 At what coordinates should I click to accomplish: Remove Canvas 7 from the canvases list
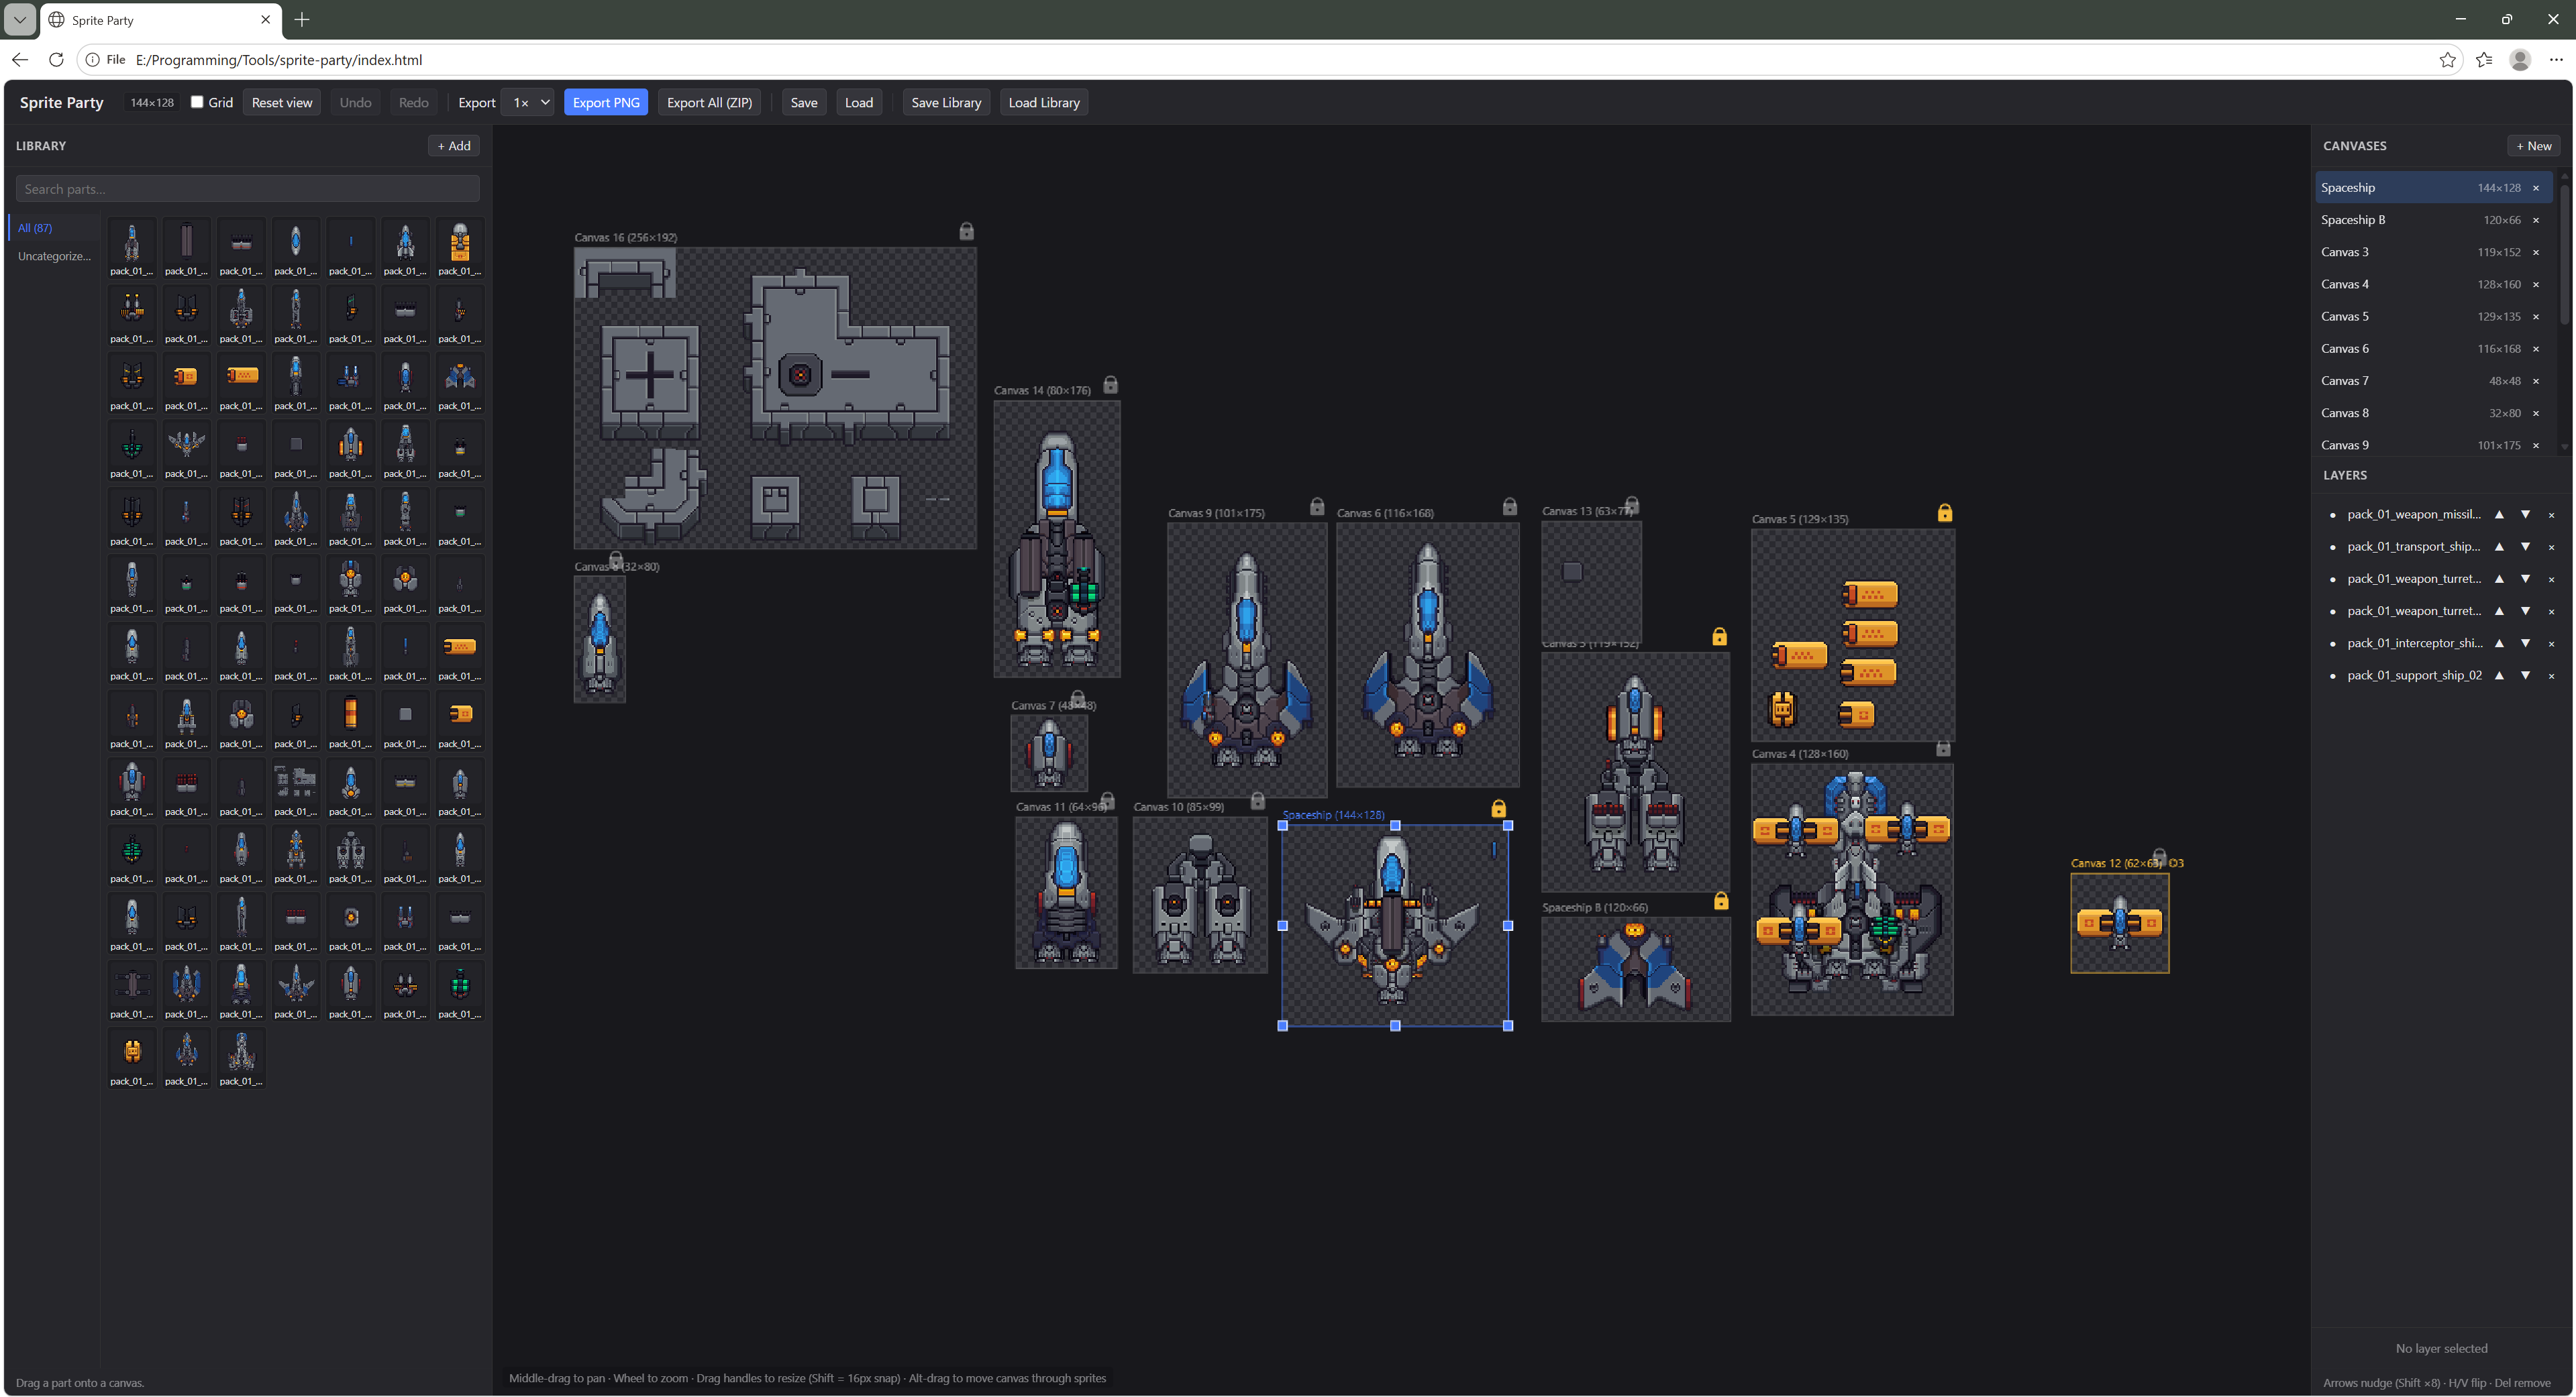pos(2535,381)
